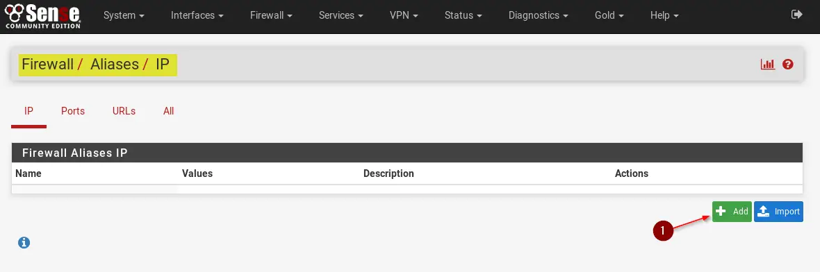Add a new IP alias
Screen dimensions: 820x272
732,212
